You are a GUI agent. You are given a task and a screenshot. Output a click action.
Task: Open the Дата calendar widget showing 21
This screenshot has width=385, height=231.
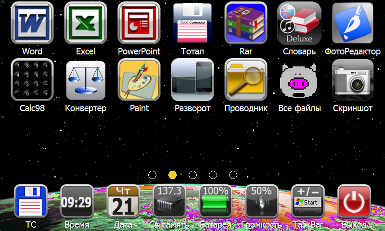(123, 201)
